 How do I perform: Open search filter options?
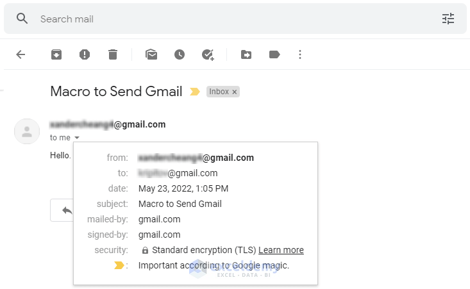tap(448, 19)
